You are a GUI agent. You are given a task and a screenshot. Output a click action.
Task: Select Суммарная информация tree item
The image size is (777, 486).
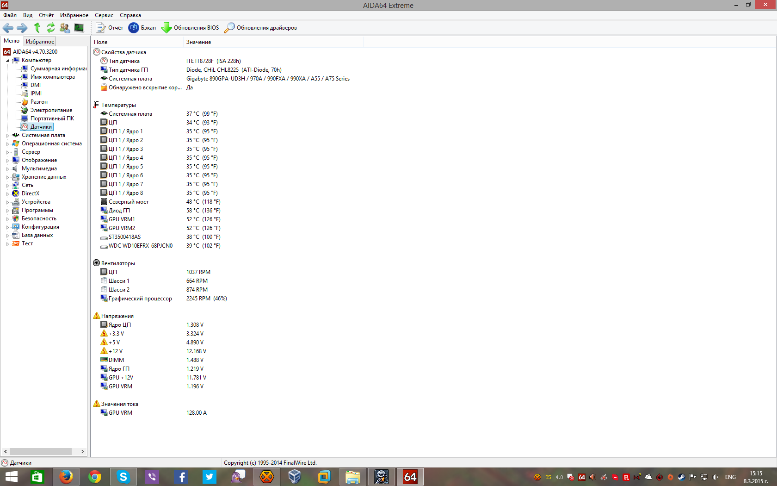pyautogui.click(x=58, y=69)
